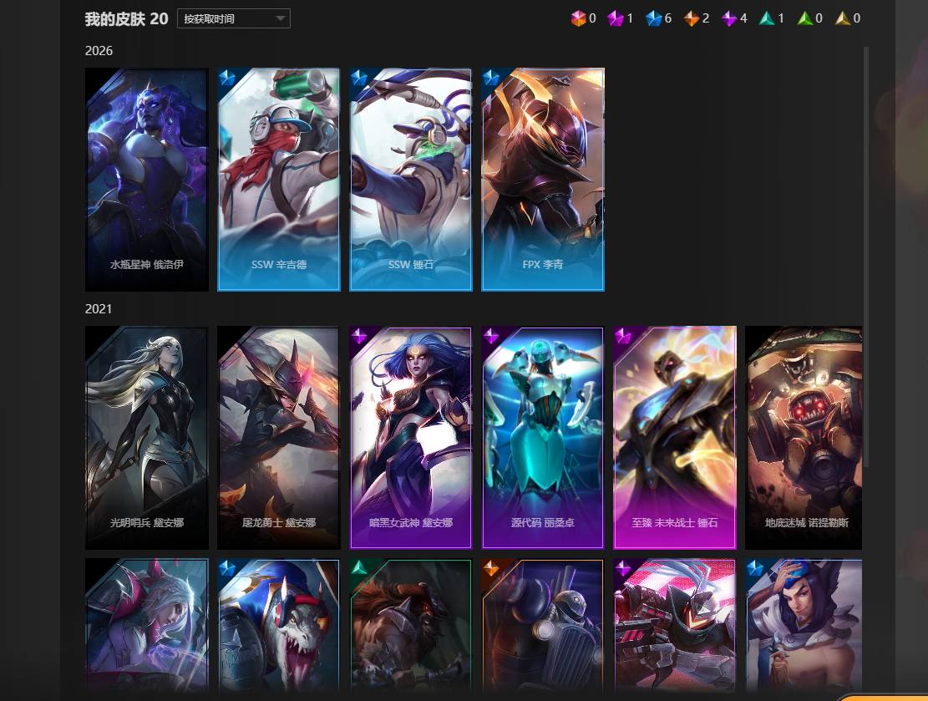Viewport: 928px width, 701px height.
Task: Click the orange diamond gem counter icon
Action: coord(692,18)
